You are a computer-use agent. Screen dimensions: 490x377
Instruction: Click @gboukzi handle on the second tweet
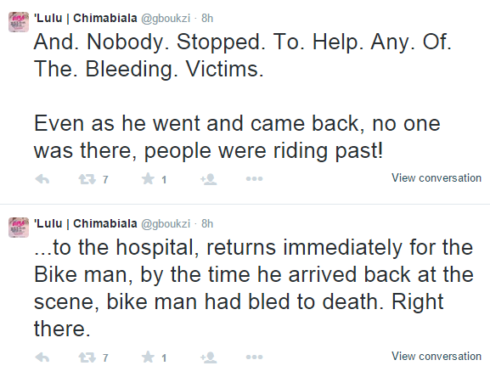coord(166,224)
